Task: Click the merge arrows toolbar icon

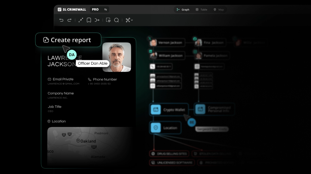Action: coord(97,20)
